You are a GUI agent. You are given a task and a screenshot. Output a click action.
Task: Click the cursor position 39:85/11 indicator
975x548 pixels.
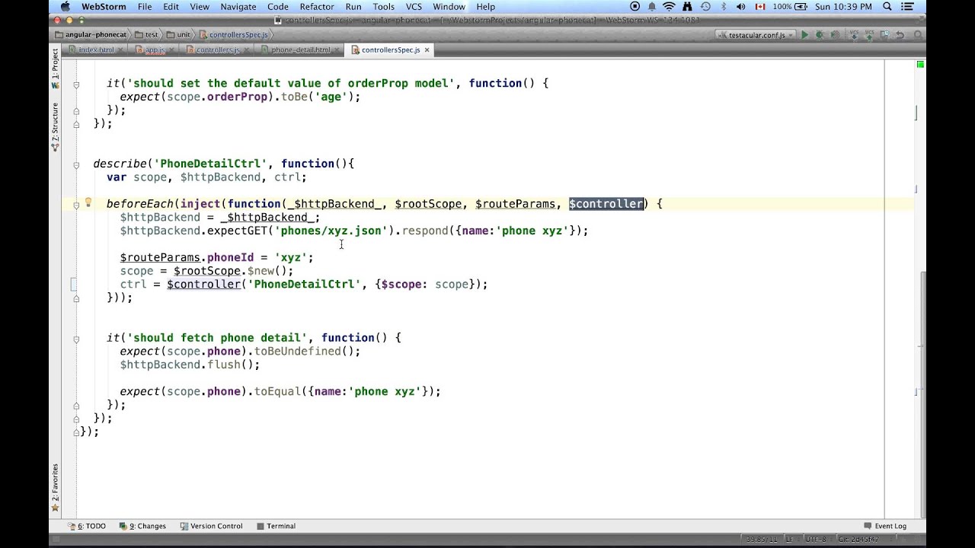click(762, 539)
